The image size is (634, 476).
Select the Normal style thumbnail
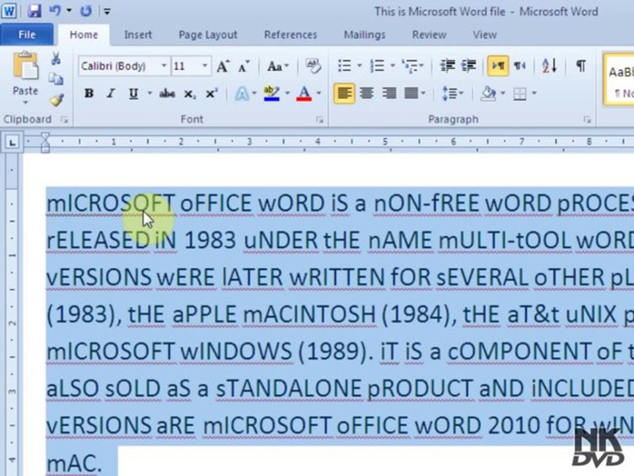click(x=619, y=79)
